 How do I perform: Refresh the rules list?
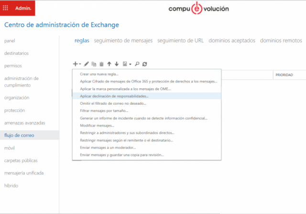point(144,64)
